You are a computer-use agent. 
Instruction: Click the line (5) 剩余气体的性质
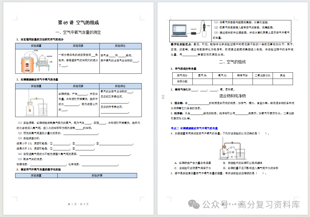click(30, 159)
